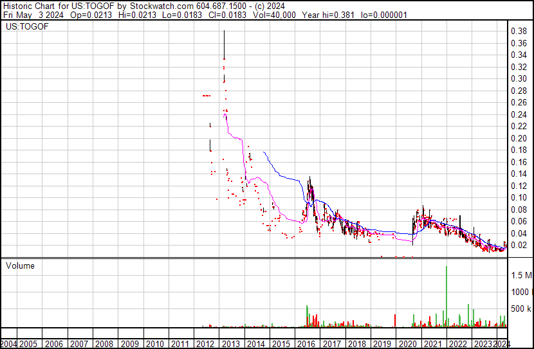Click the Volume panel label
Viewport: 534px width, 349px height.
20,265
